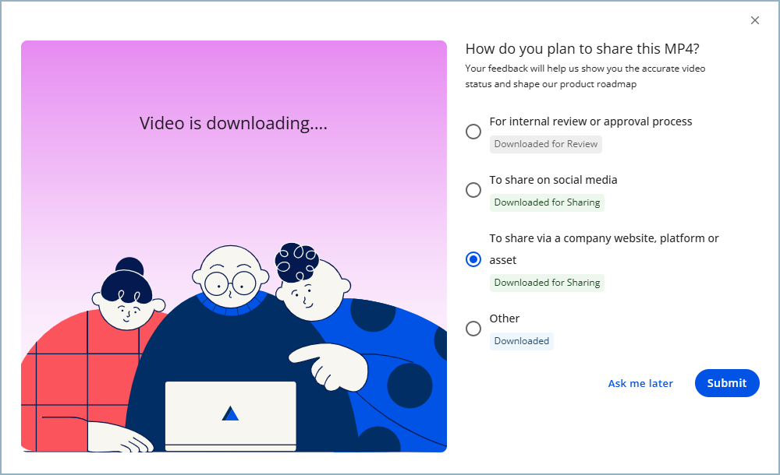Click the 'Other' option label text
The width and height of the screenshot is (780, 475).
coord(505,318)
